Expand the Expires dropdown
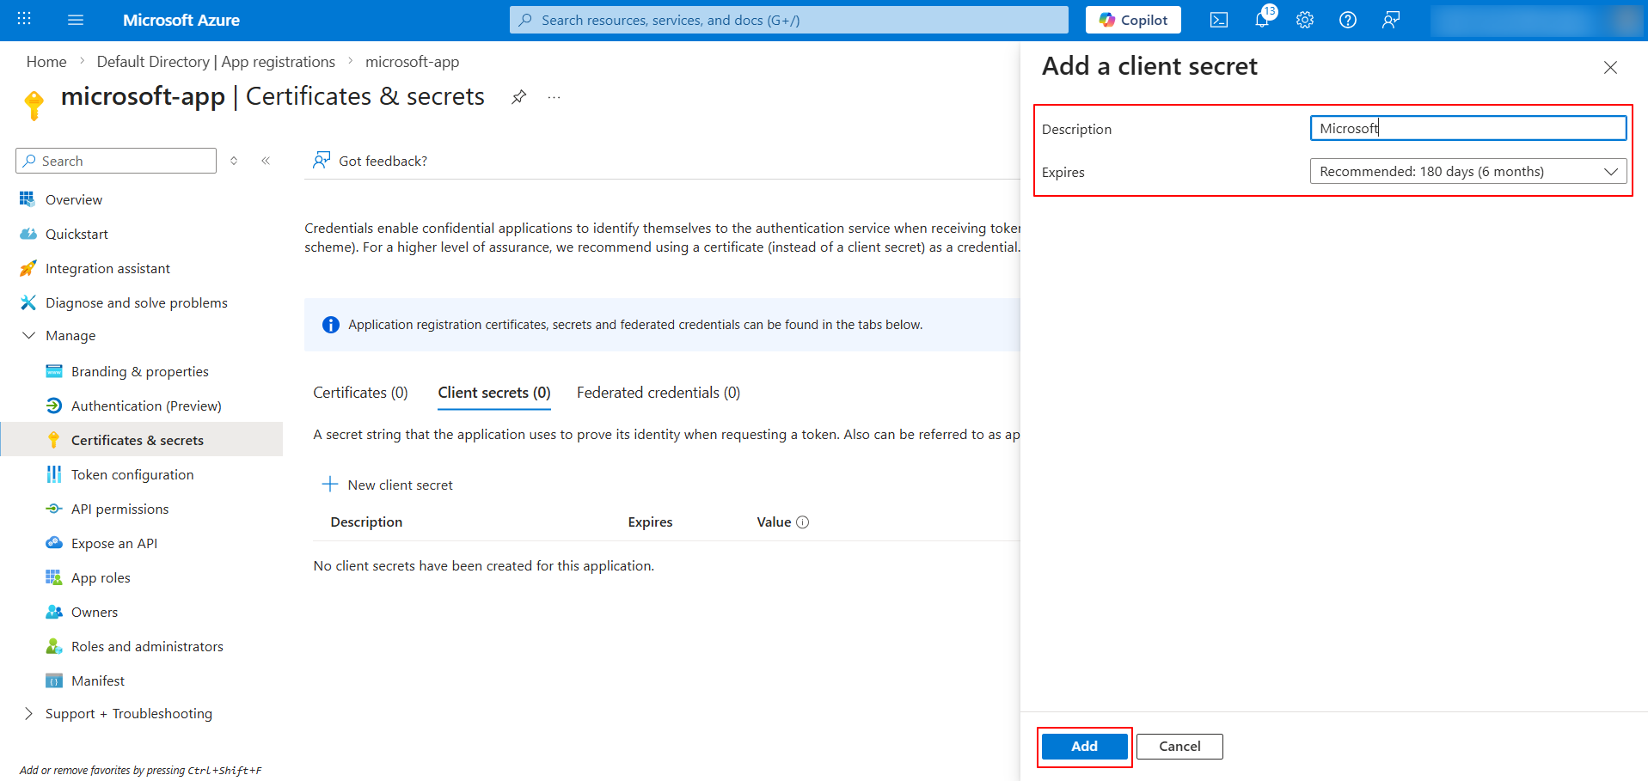The image size is (1648, 781). coord(1468,172)
